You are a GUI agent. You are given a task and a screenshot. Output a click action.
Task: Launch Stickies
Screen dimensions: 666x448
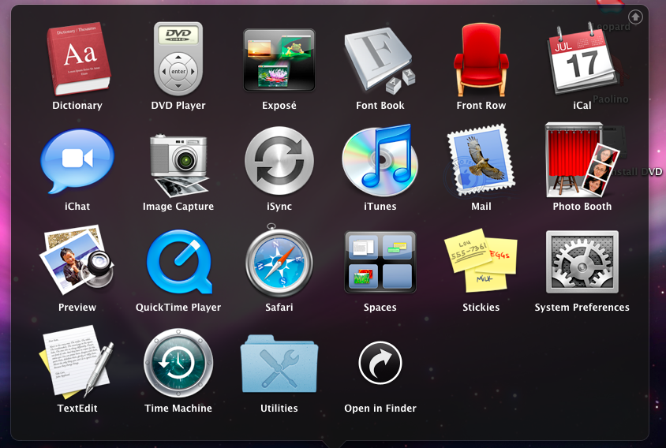[481, 261]
